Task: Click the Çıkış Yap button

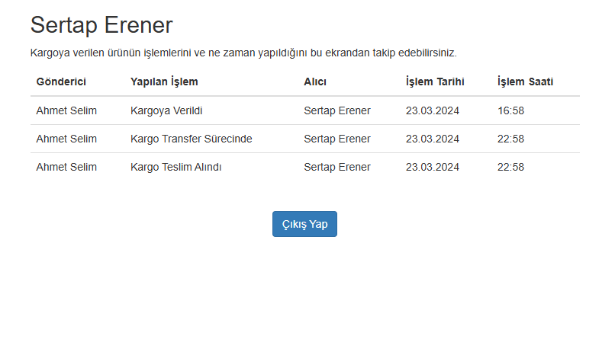Action: coord(304,224)
